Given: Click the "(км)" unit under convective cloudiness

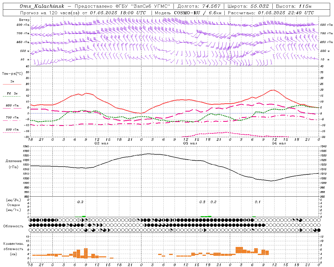Looking at the screenshot, I should coord(13,254).
